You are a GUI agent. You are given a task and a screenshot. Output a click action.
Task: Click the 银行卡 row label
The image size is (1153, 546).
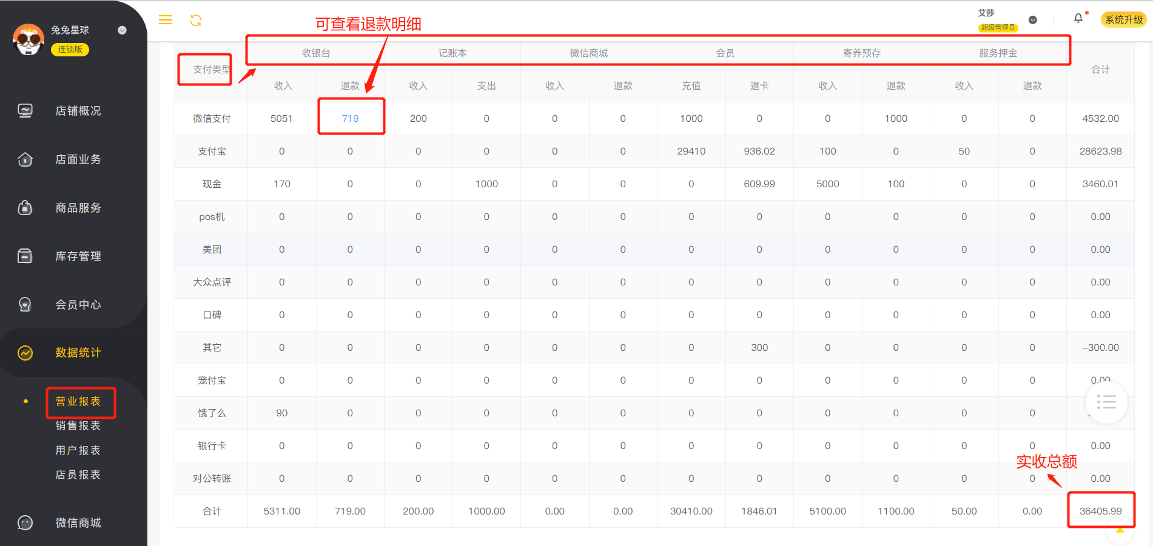point(212,445)
